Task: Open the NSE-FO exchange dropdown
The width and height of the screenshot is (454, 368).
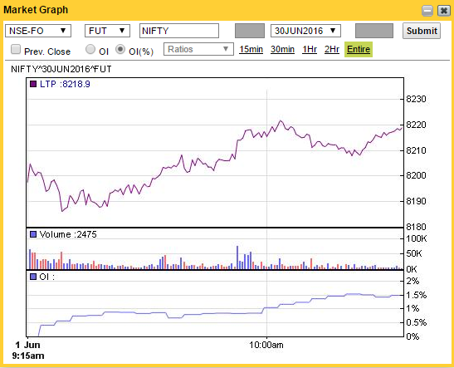Action: [38, 31]
